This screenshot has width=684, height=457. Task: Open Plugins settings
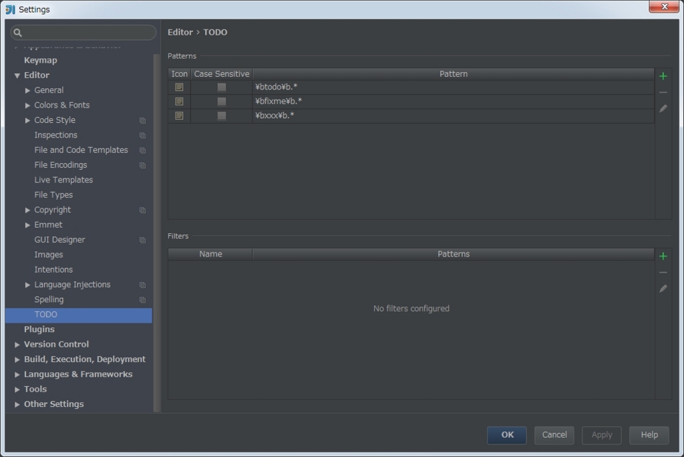click(x=39, y=329)
